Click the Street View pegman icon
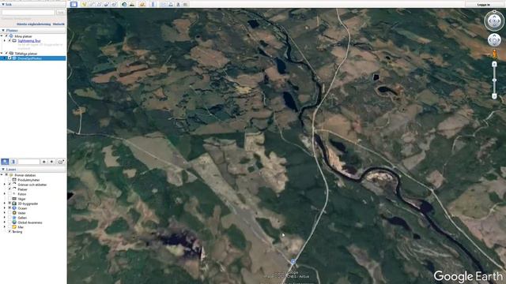This screenshot has width=506, height=284. [494, 54]
